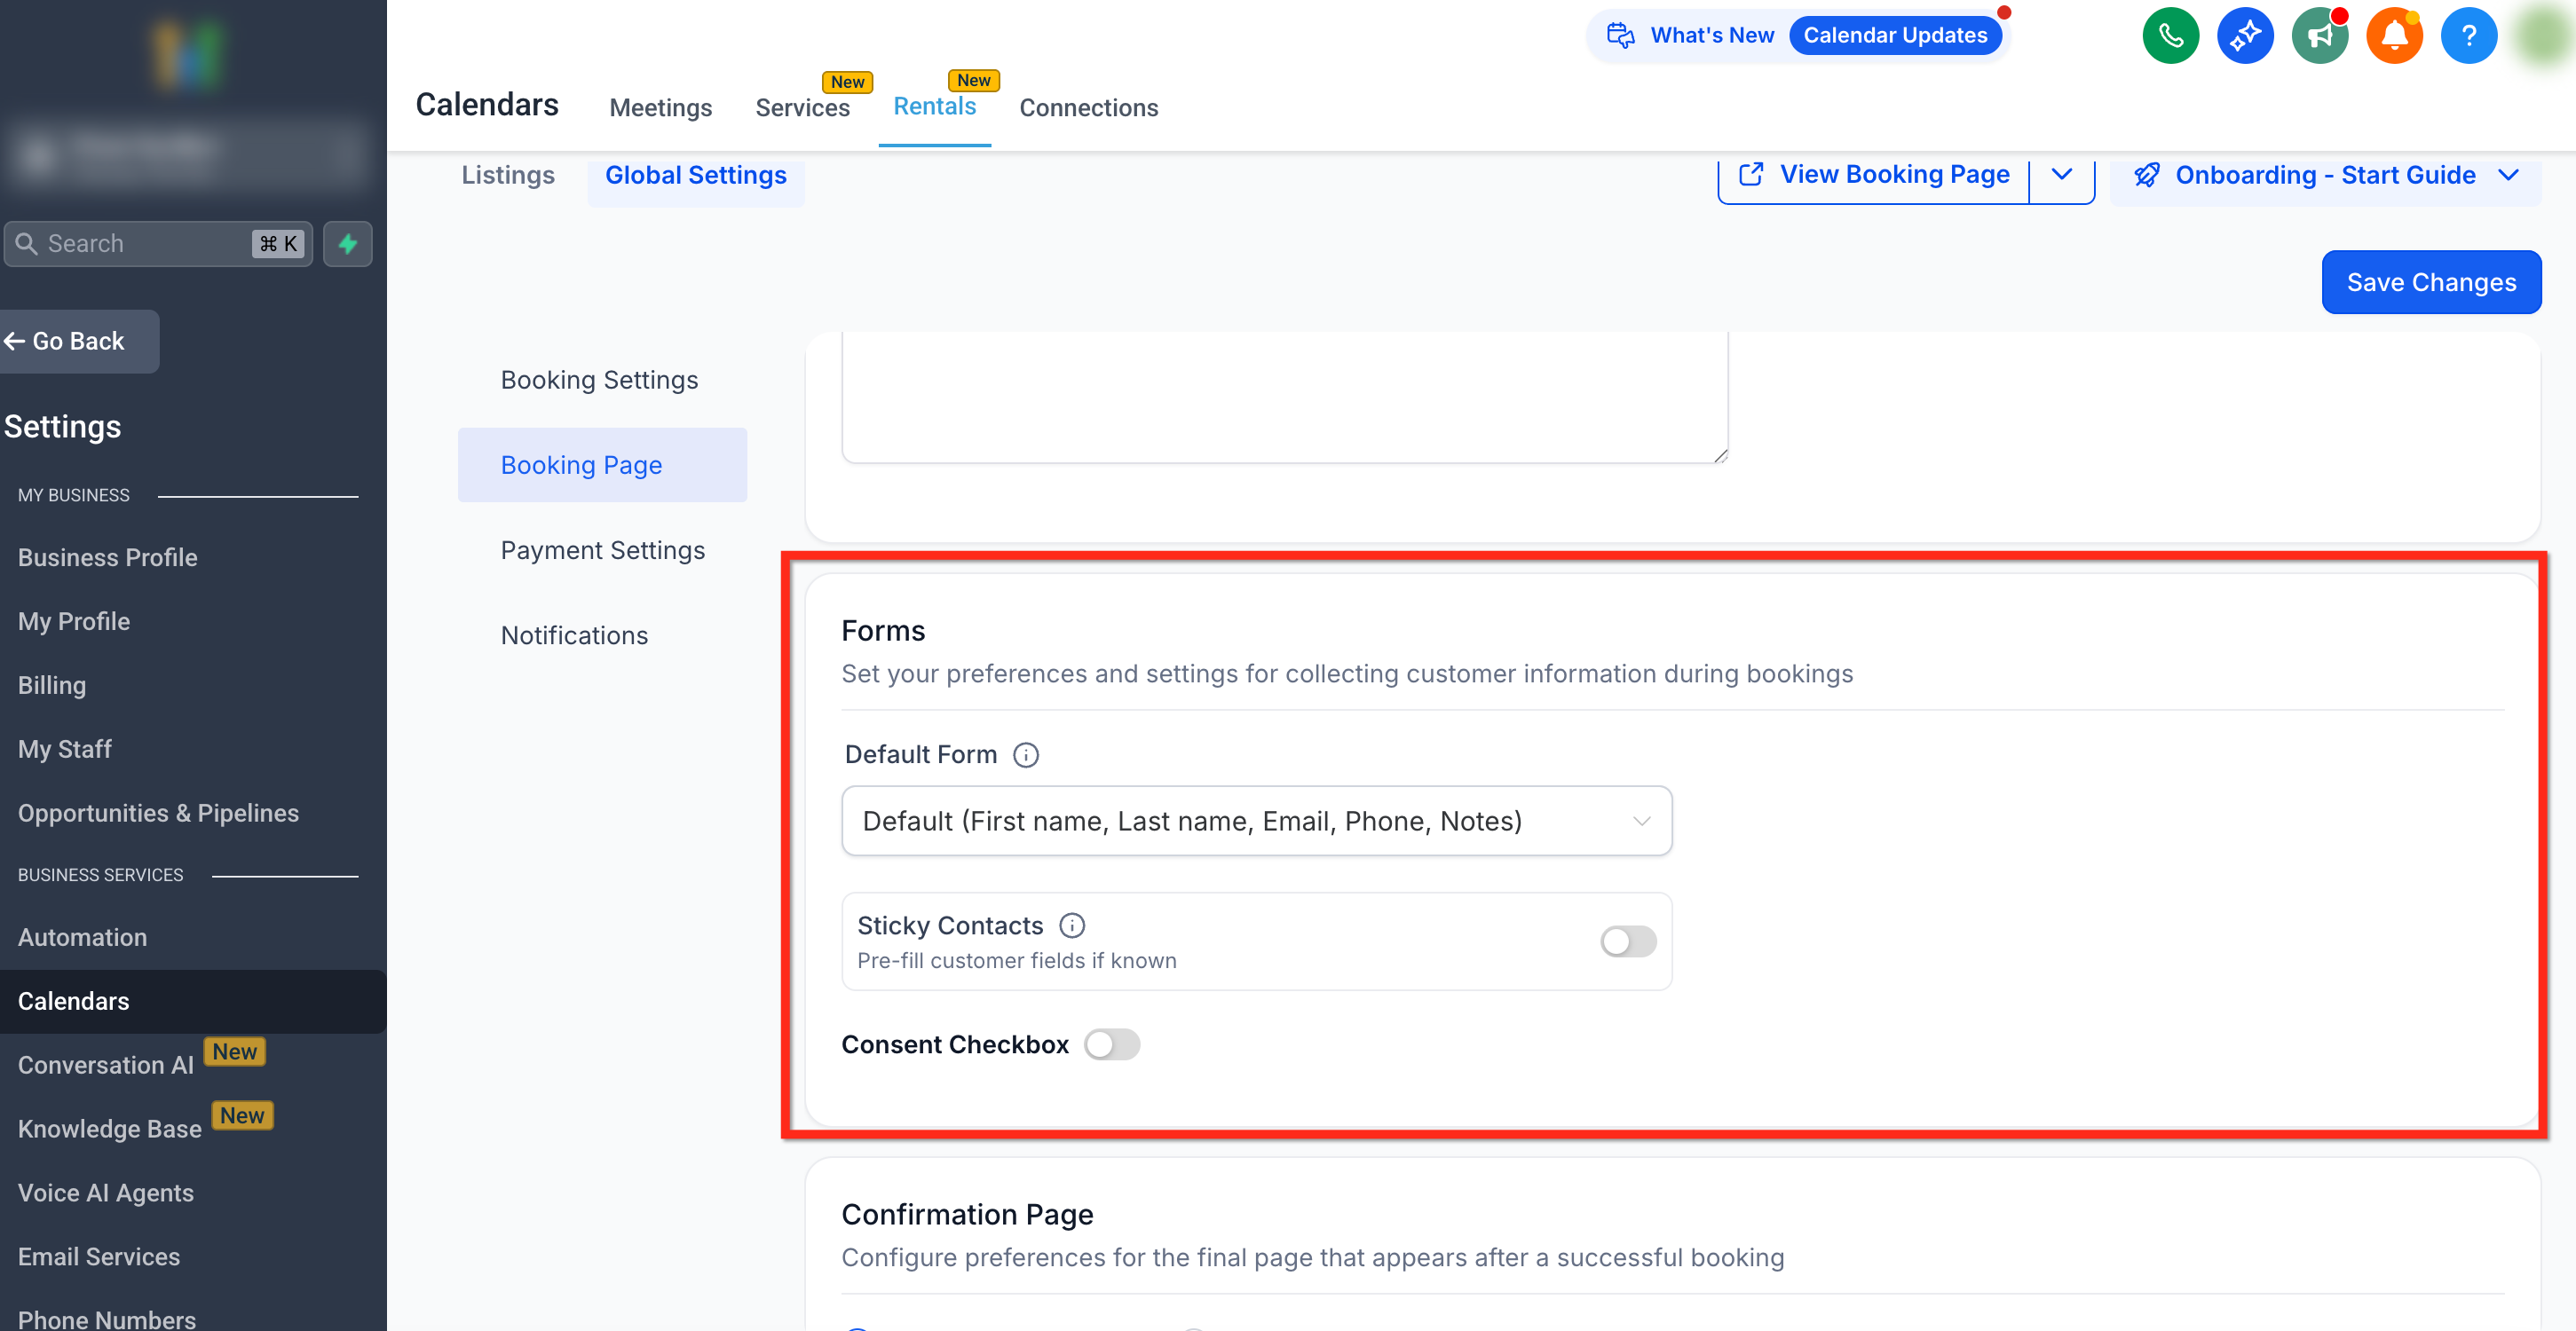Click the Save Changes button
2576x1331 pixels.
tap(2430, 283)
